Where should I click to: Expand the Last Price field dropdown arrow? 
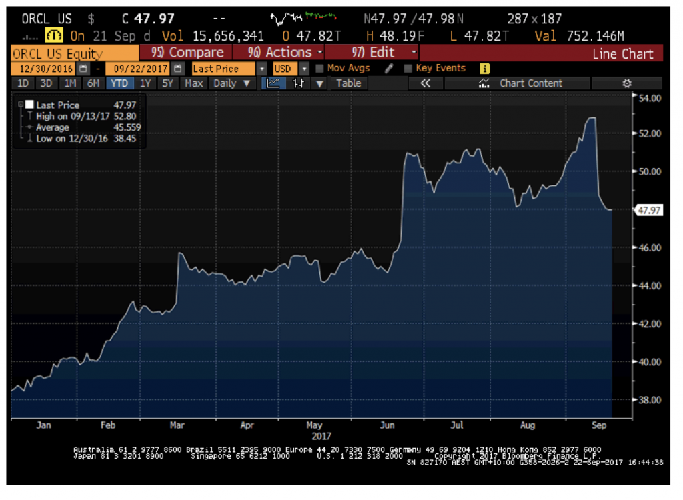[x=261, y=69]
